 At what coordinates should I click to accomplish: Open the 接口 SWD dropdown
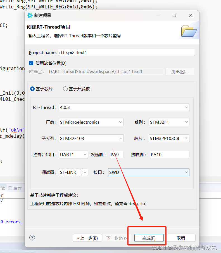[149, 172]
